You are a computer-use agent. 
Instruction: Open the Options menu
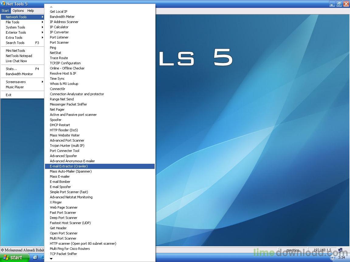click(x=18, y=11)
